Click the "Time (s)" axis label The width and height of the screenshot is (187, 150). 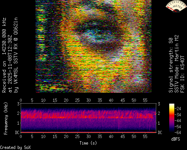click(88, 143)
